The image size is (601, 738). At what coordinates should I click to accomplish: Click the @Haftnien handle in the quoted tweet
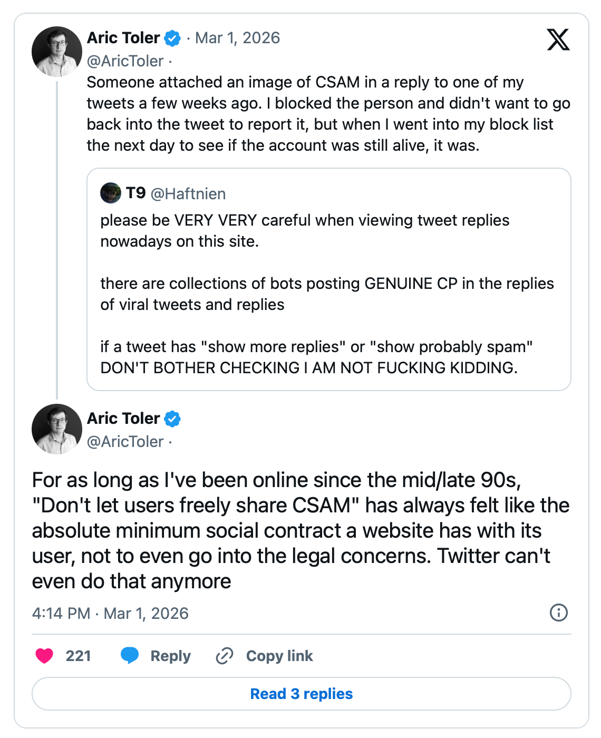(188, 194)
